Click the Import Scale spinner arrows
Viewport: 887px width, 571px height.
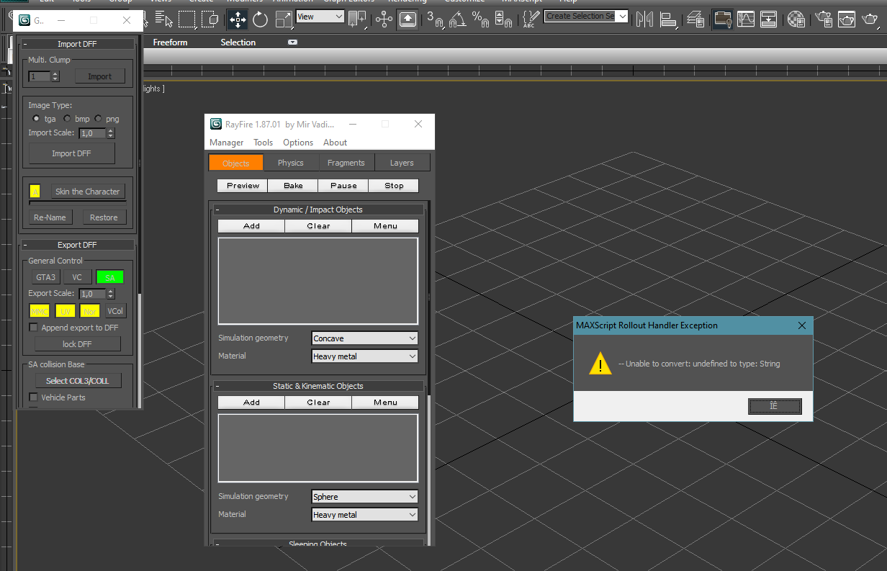111,133
